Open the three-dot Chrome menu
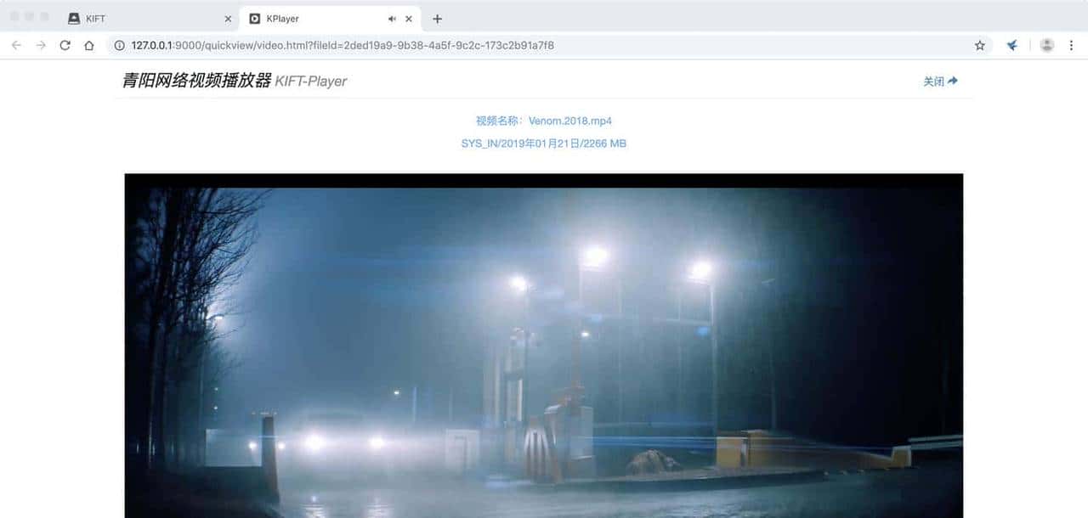Screen dimensions: 1088x518 (1071, 45)
